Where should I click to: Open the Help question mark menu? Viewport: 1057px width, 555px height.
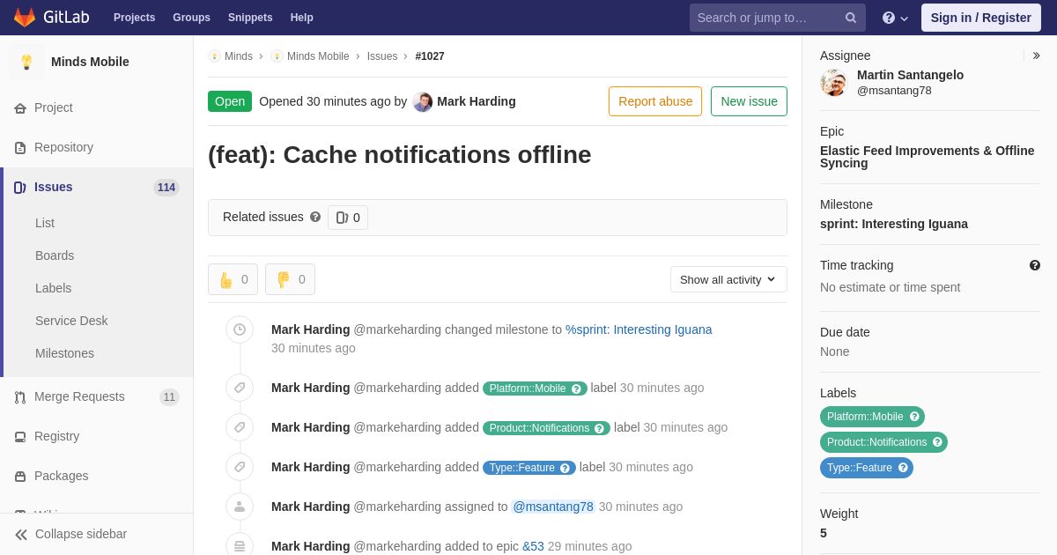point(895,18)
